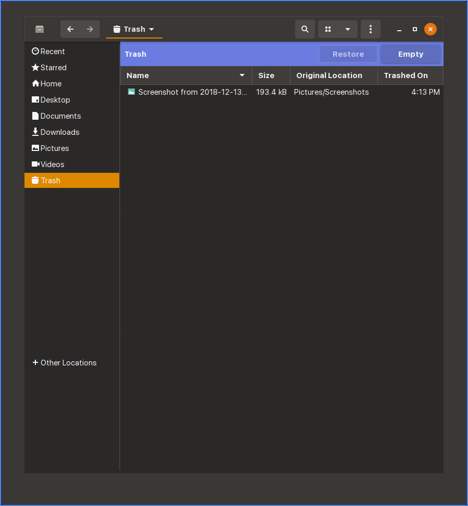The height and width of the screenshot is (506, 468).
Task: Go to Home folder in sidebar
Action: pos(72,84)
